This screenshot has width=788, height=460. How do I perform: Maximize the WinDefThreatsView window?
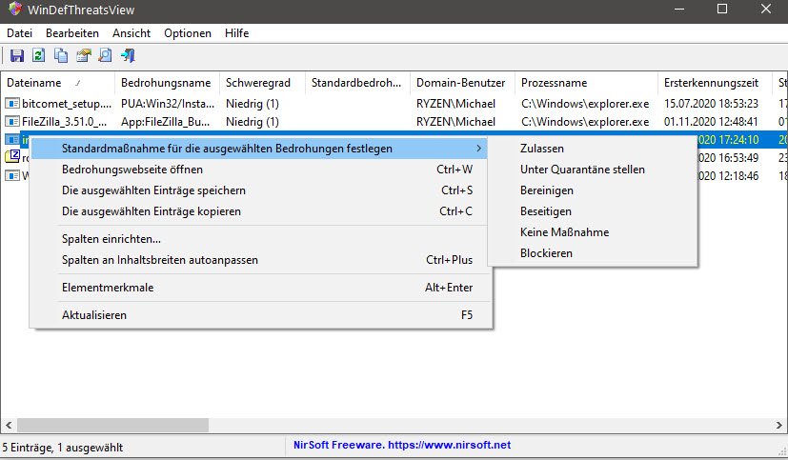[722, 9]
